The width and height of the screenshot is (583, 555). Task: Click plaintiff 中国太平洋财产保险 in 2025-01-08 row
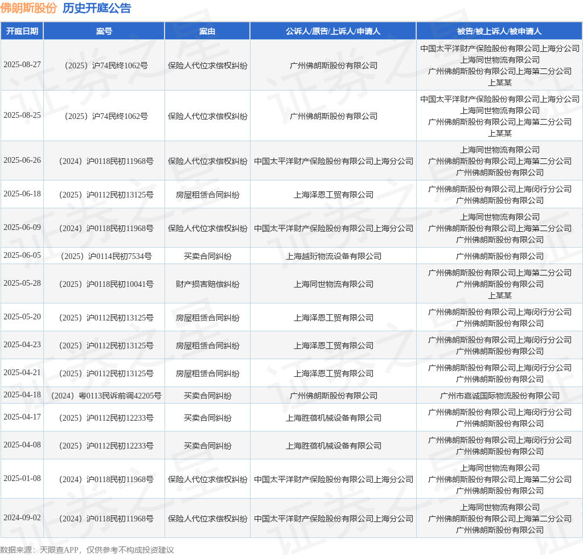pos(334,479)
